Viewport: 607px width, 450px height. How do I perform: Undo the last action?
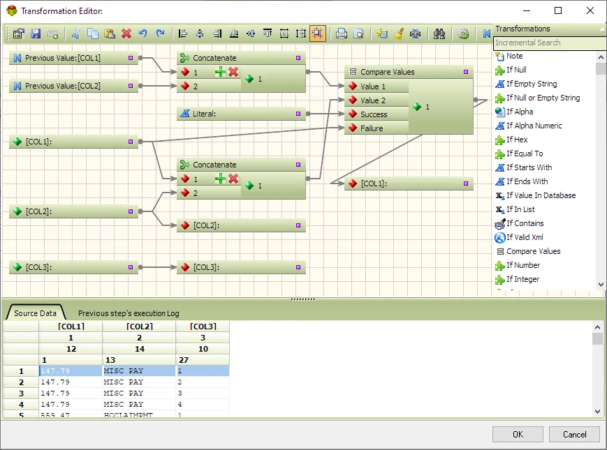click(x=143, y=33)
